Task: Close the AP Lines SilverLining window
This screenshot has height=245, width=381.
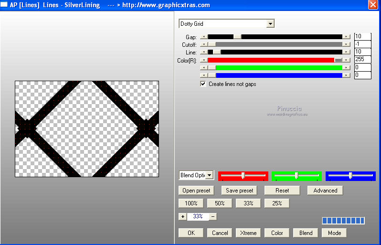Action: 373,5
